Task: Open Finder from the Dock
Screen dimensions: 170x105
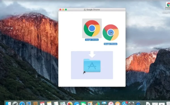Action: (8, 103)
